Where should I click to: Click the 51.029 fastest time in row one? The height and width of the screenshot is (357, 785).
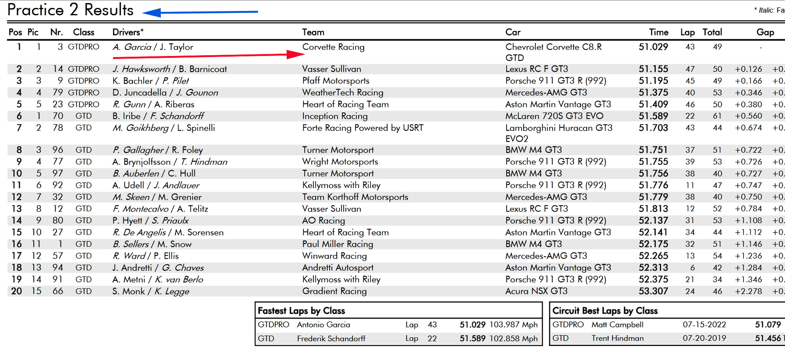pyautogui.click(x=653, y=47)
